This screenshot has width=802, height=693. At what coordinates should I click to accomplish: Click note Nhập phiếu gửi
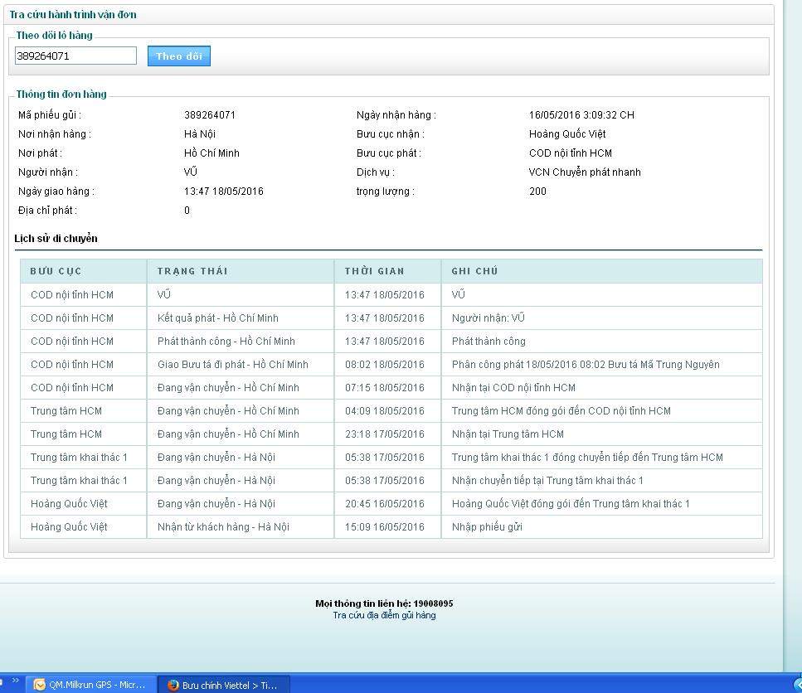coord(487,527)
